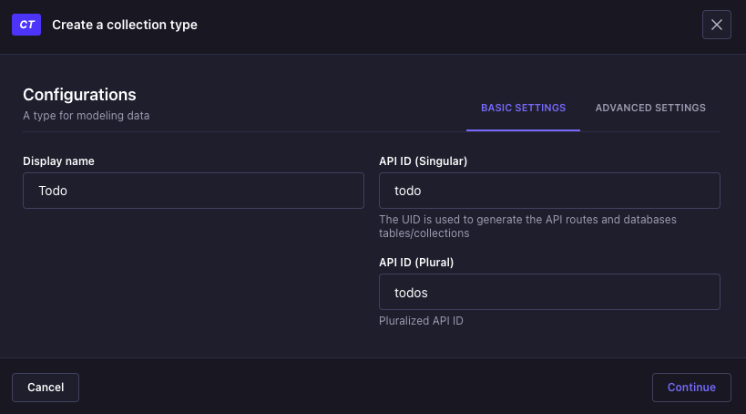
Task: Open the Advanced Settings tab
Action: [650, 109]
